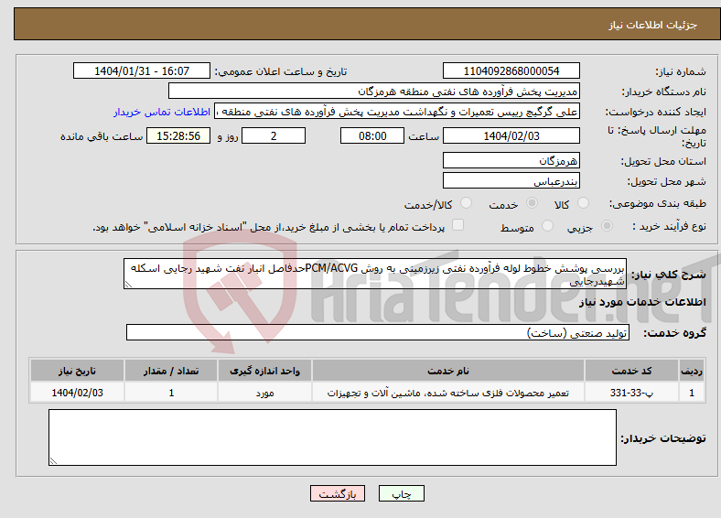
Task: Click the row number cell 1
Action: click(x=692, y=393)
